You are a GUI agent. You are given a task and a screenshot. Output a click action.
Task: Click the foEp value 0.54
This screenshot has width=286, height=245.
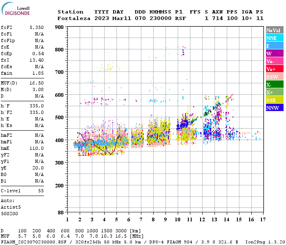click(x=38, y=53)
